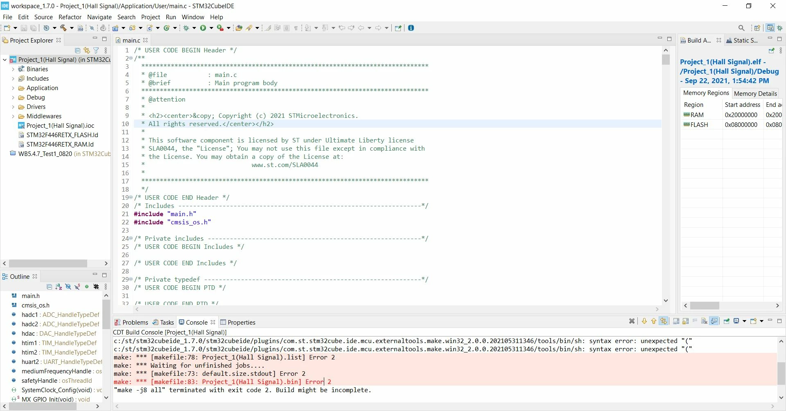
Task: Click Collapse All in Outline toolbar
Action: coord(50,287)
